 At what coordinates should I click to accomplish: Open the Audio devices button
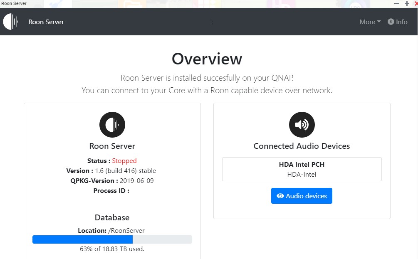click(302, 196)
